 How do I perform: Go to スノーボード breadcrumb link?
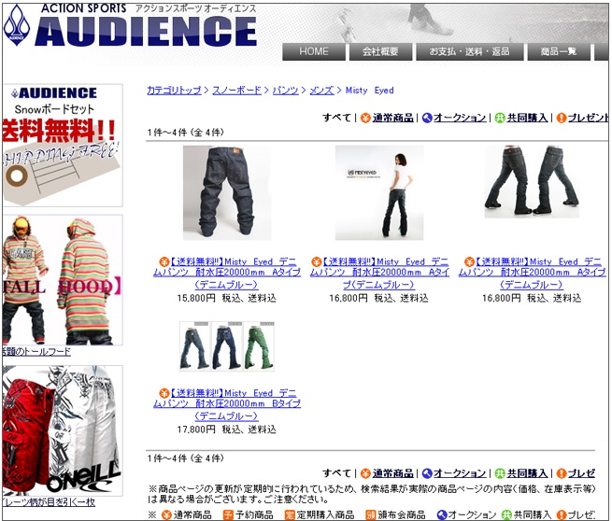coord(236,91)
